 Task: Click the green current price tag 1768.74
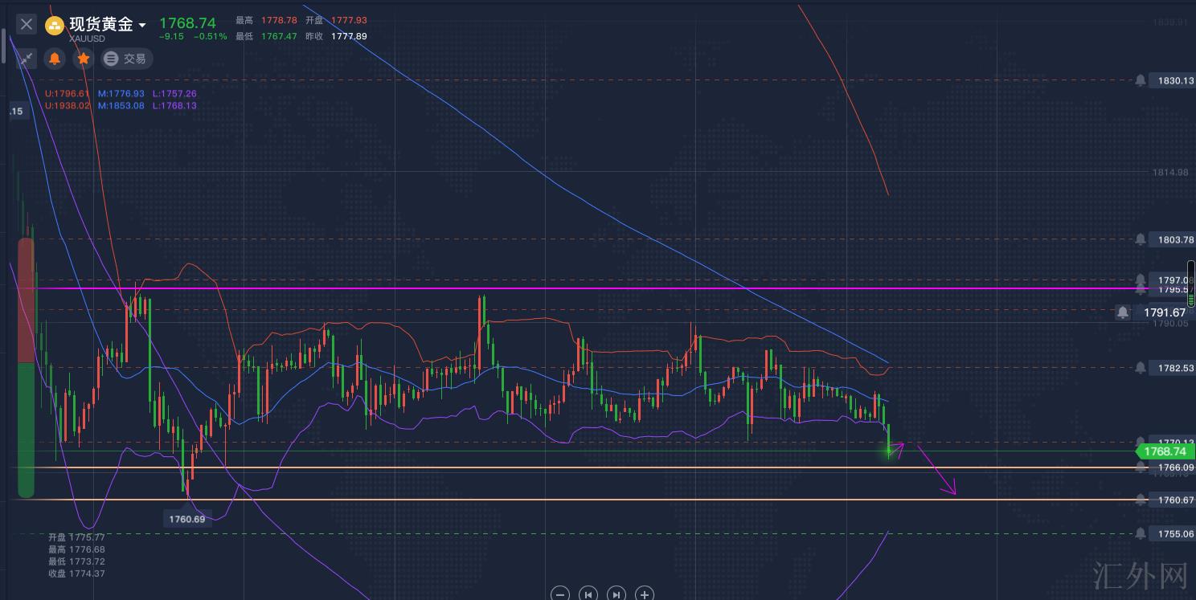(x=1164, y=451)
